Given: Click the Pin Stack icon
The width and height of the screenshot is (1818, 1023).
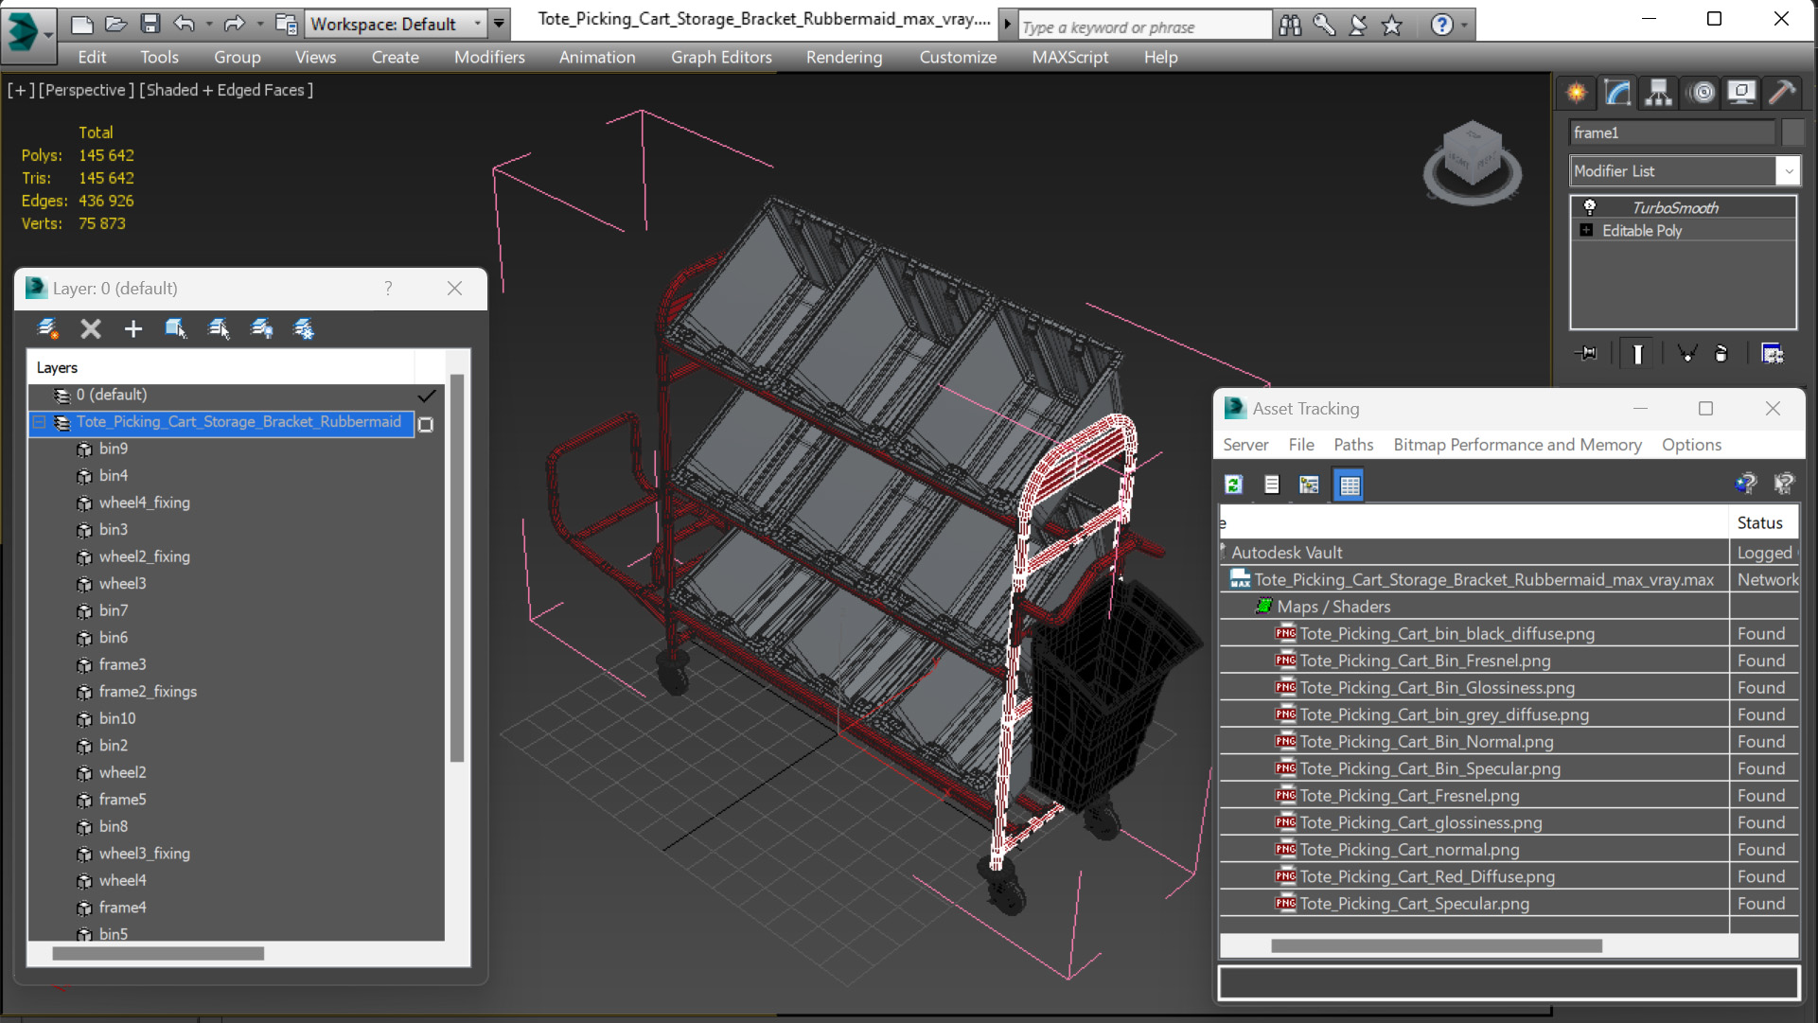Looking at the screenshot, I should [x=1587, y=354].
